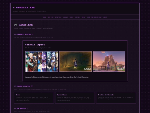150x113 pixels.
Task: Click the site tagline under OPHELIA.EXE
Action: pyautogui.click(x=29, y=11)
